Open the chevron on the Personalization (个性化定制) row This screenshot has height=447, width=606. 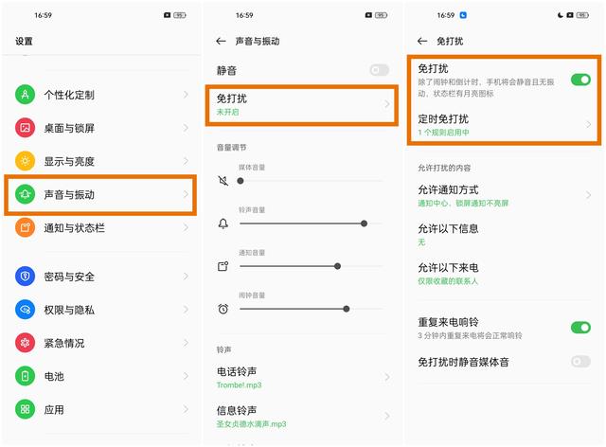pos(186,95)
